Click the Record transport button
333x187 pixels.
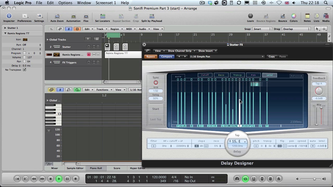tap(75, 179)
